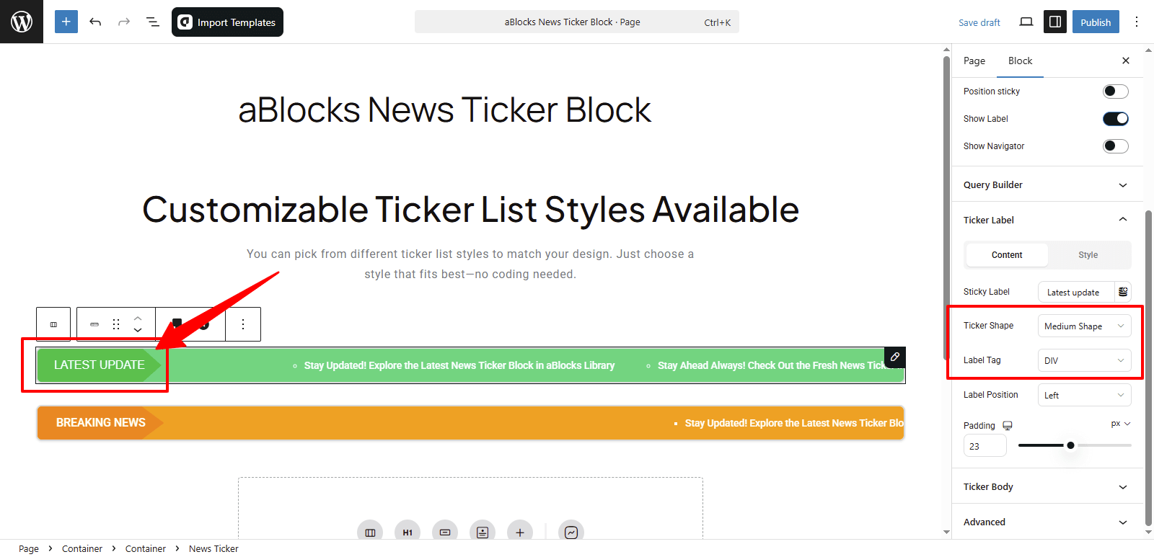The height and width of the screenshot is (557, 1154).
Task: Click the LATEST UPDATE ticker label
Action: [100, 365]
